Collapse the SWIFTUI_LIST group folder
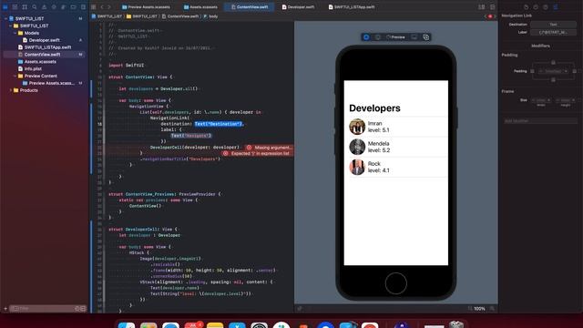This screenshot has height=328, width=583. pyautogui.click(x=10, y=26)
